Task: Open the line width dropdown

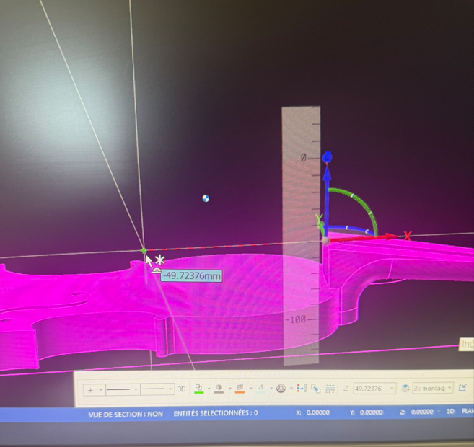Action: pos(170,389)
